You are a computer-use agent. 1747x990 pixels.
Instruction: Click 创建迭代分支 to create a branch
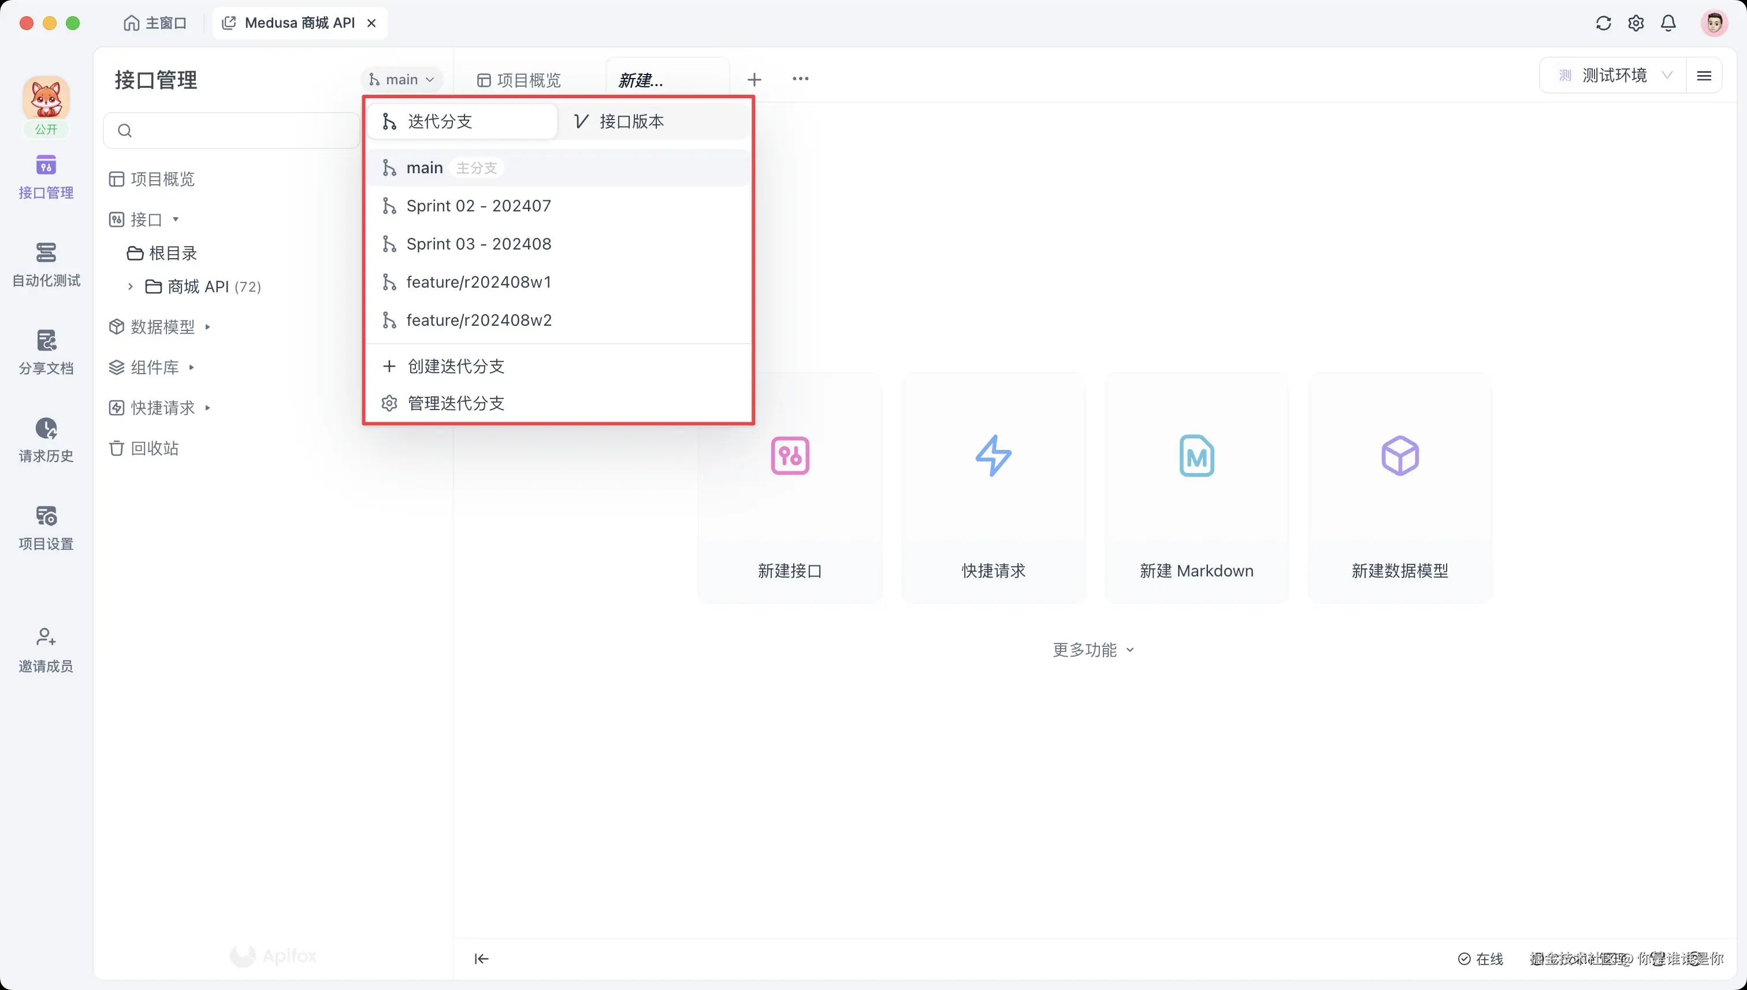456,366
